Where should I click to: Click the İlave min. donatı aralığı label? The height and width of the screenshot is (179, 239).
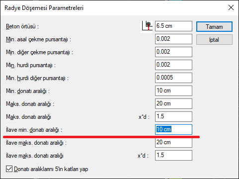coord(34,130)
